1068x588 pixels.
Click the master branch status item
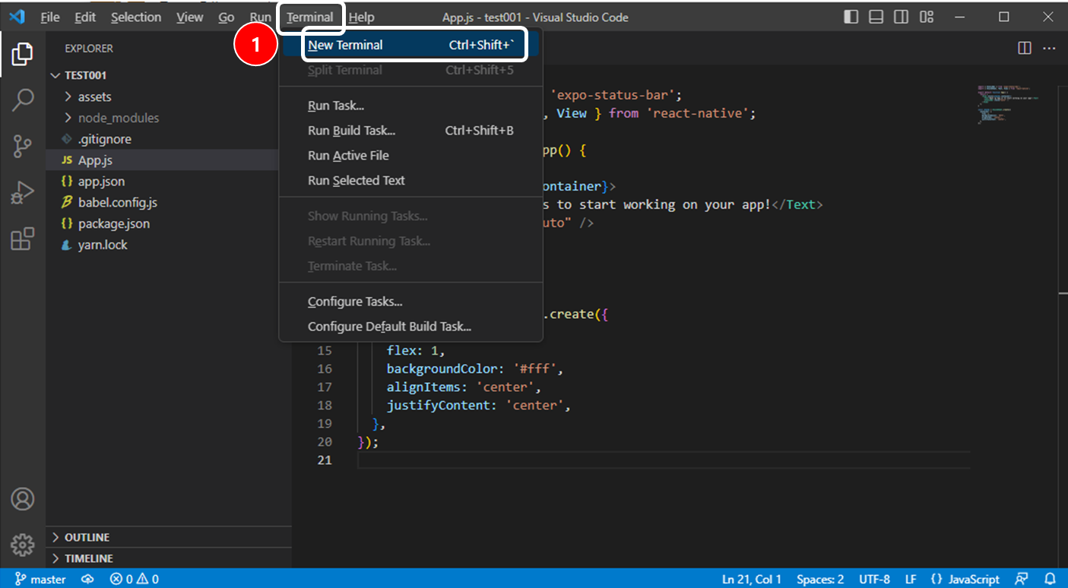pos(40,579)
